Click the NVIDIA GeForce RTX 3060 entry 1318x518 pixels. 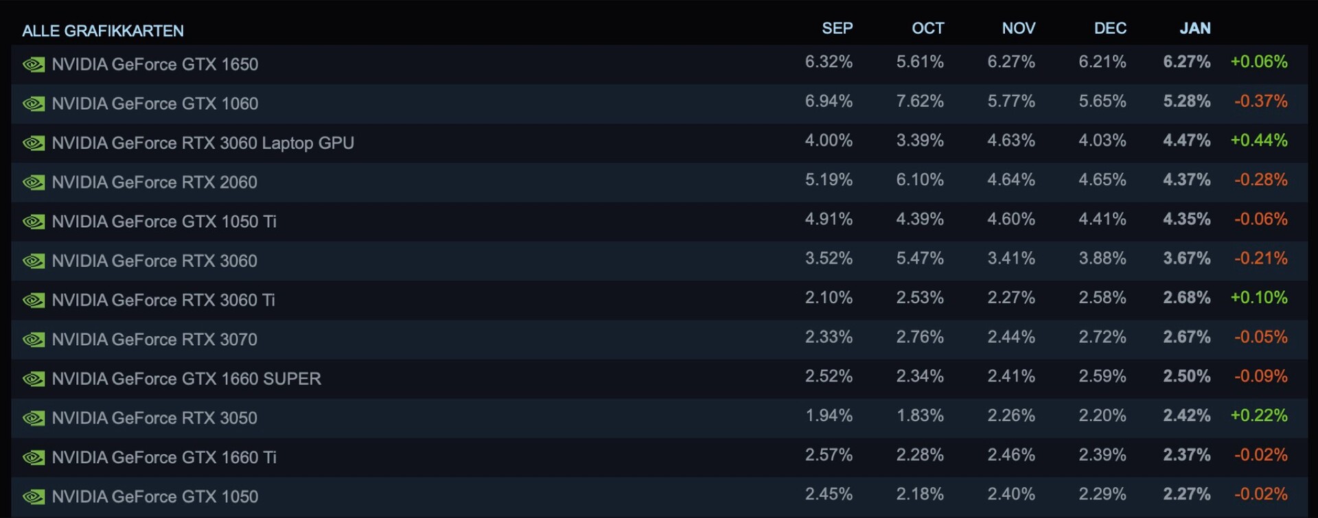pyautogui.click(x=154, y=261)
